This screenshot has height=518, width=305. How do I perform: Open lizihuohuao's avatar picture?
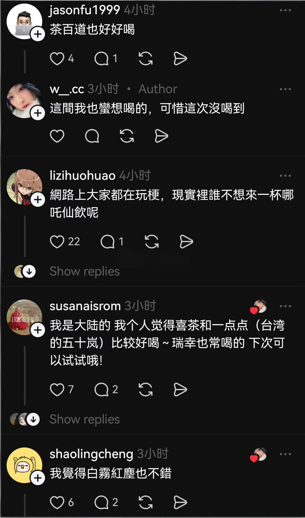pos(24,187)
